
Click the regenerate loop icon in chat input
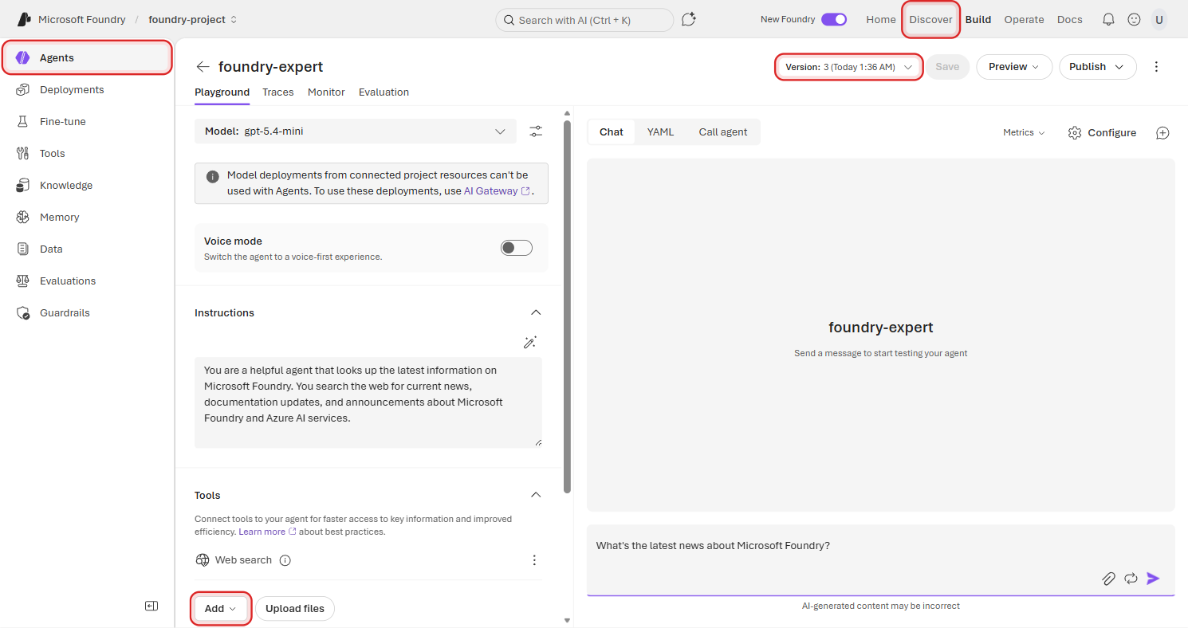pyautogui.click(x=1131, y=579)
